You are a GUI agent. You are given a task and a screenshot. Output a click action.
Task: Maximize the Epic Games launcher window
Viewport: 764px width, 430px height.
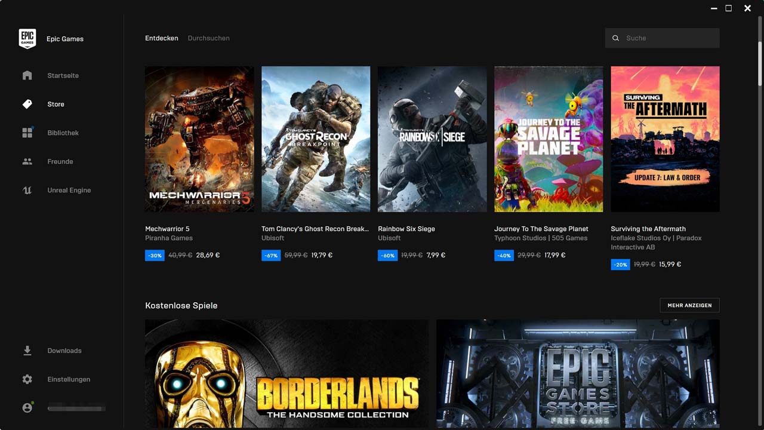(729, 8)
